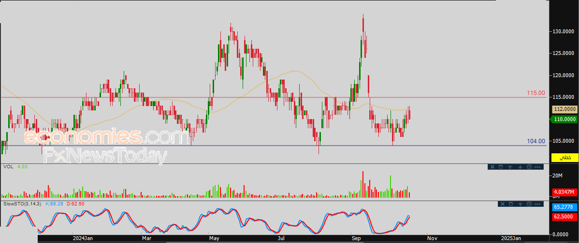The height and width of the screenshot is (243, 579).
Task: Click the May date axis label
Action: (215, 239)
